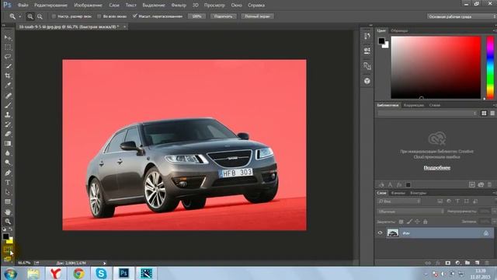Select the Hand tool

click(8, 212)
